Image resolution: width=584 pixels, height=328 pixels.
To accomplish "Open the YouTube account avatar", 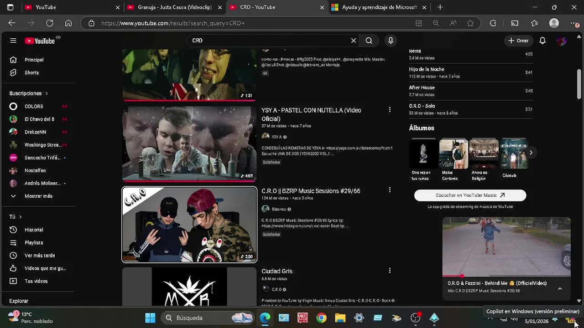I will tap(562, 41).
